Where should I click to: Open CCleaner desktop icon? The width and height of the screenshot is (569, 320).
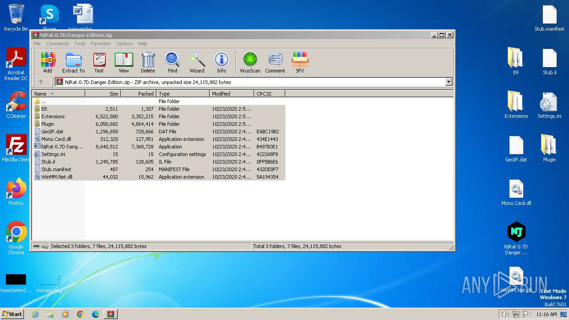click(x=16, y=105)
